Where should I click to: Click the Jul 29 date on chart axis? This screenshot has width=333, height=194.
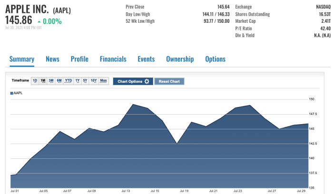coord(301,191)
